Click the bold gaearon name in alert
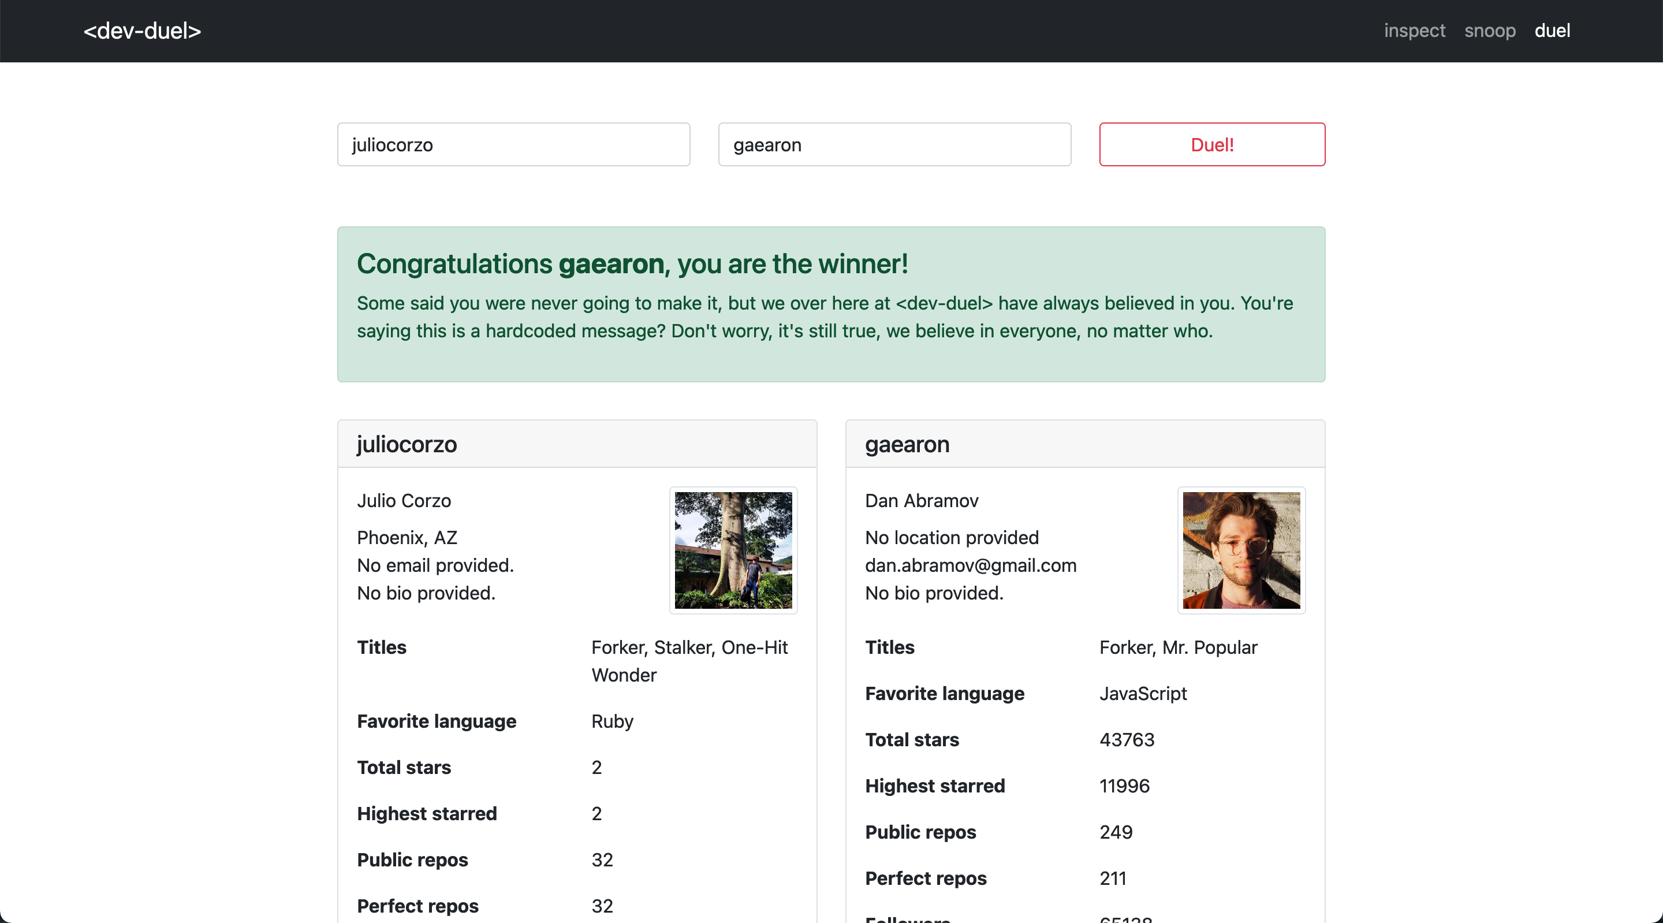Image resolution: width=1663 pixels, height=923 pixels. 611,264
